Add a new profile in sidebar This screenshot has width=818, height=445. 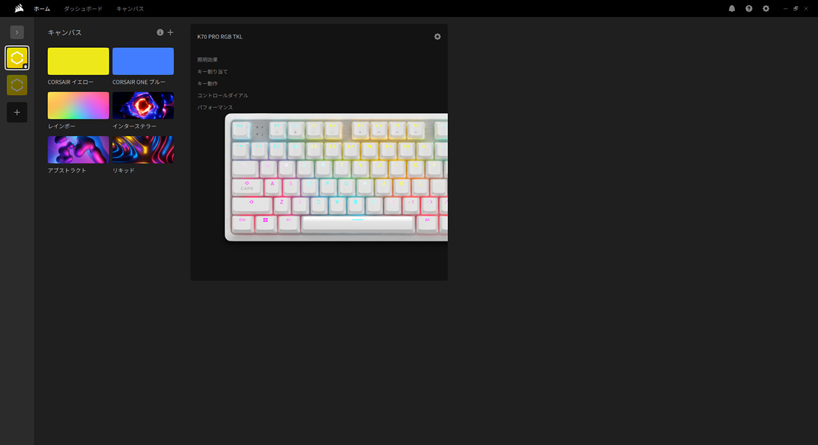click(17, 112)
